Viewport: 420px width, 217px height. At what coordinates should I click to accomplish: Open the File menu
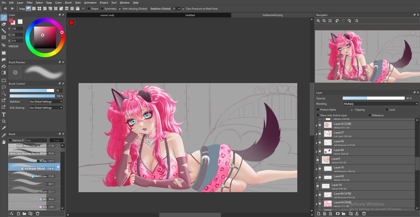(3, 2)
